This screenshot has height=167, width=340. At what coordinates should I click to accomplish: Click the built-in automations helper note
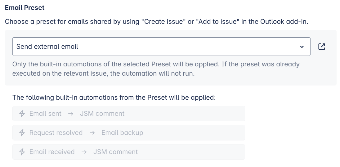(x=156, y=69)
